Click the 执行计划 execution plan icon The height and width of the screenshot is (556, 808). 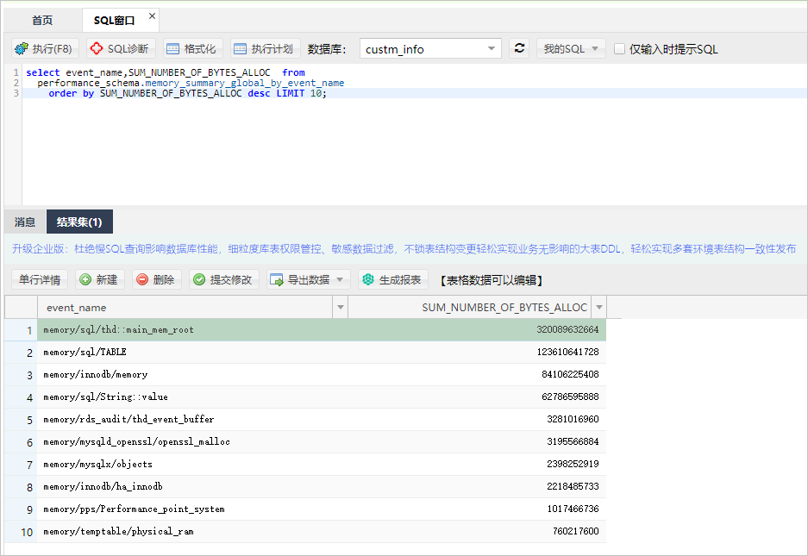tap(240, 49)
